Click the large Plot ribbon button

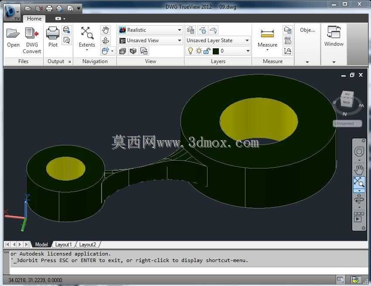(53, 37)
